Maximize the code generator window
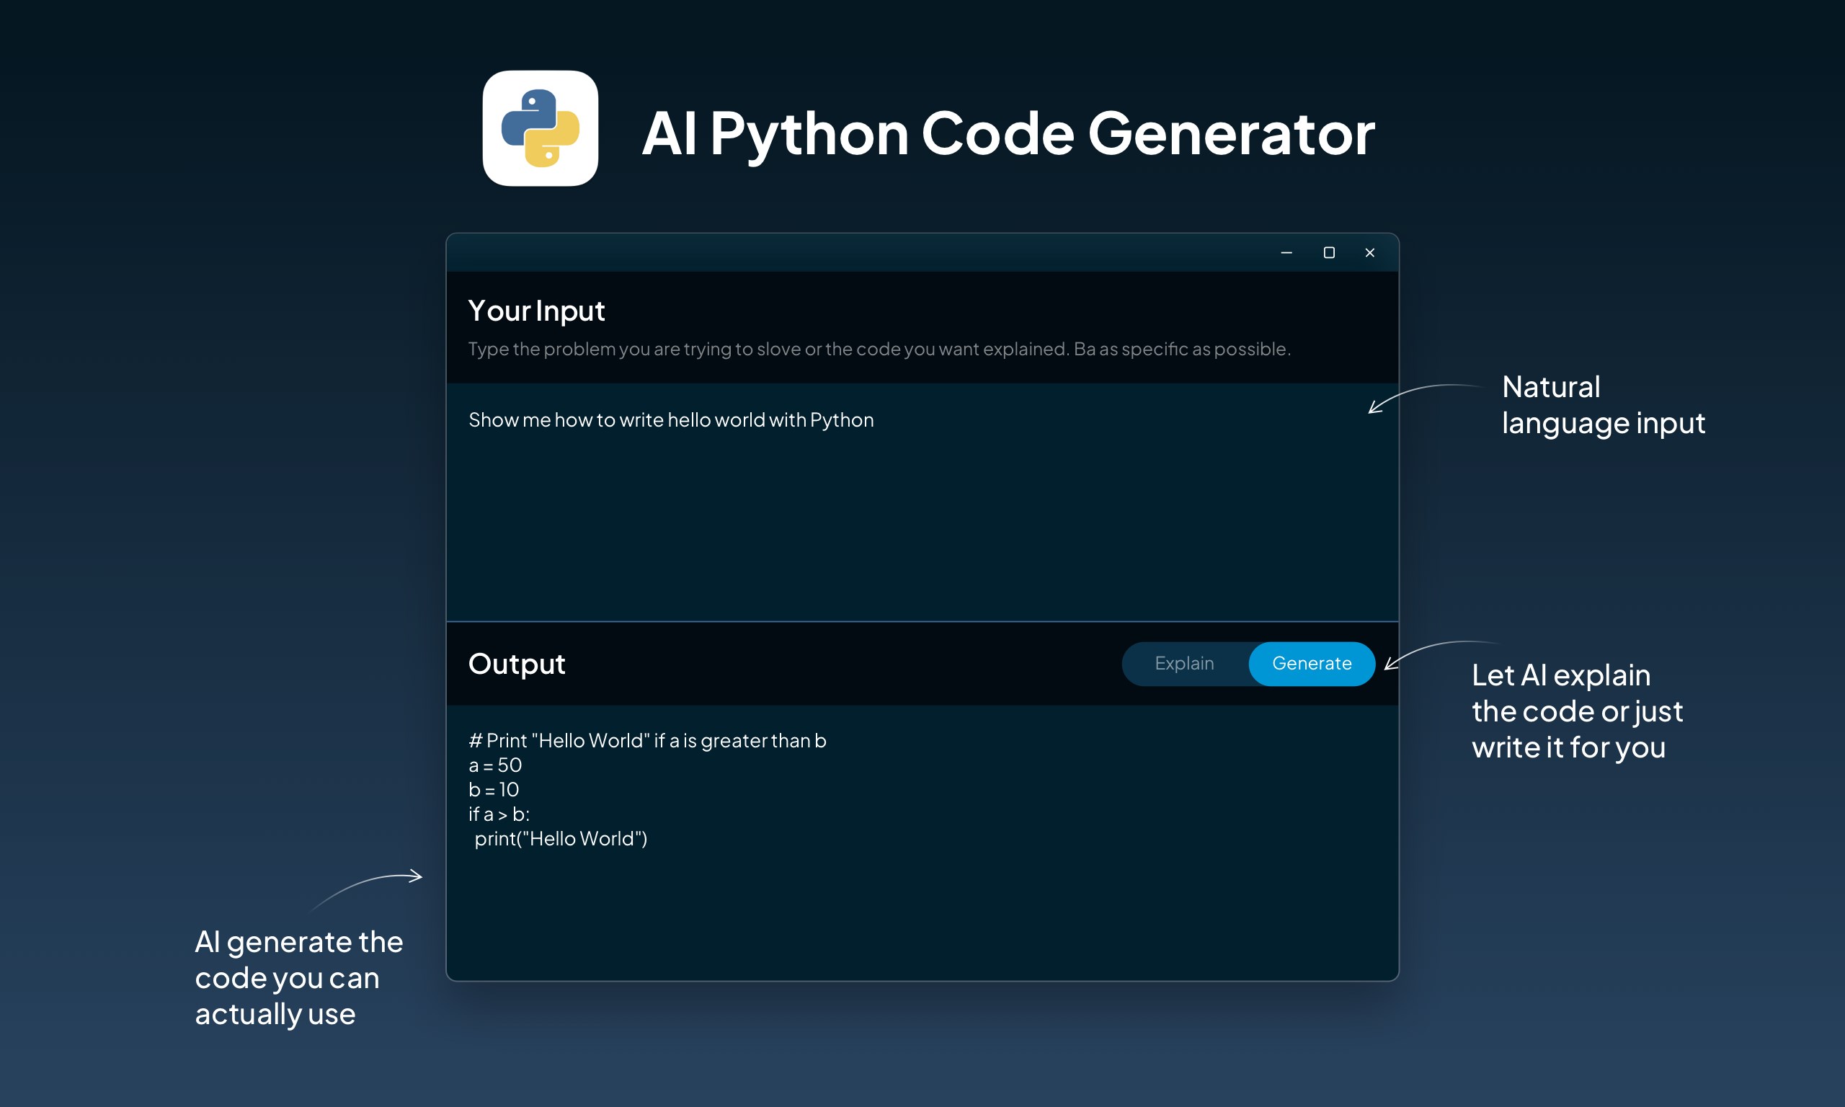Image resolution: width=1845 pixels, height=1107 pixels. 1329,253
